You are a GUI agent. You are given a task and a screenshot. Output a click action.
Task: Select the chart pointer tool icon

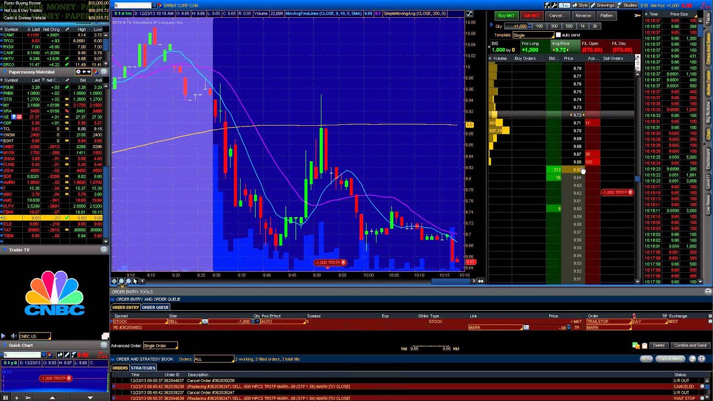point(135,281)
